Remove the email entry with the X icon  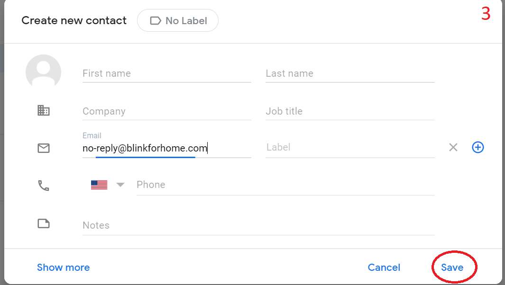(453, 147)
